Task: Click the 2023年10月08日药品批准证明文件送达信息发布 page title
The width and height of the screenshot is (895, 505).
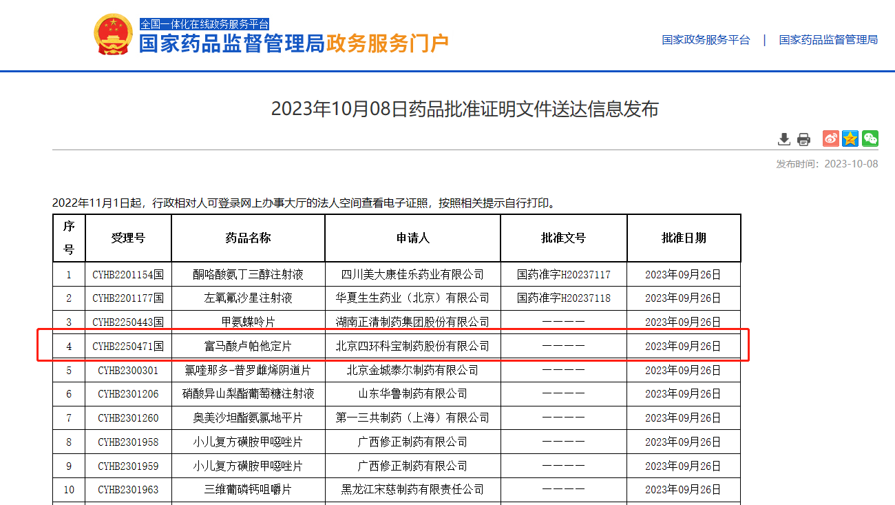Action: 465,109
